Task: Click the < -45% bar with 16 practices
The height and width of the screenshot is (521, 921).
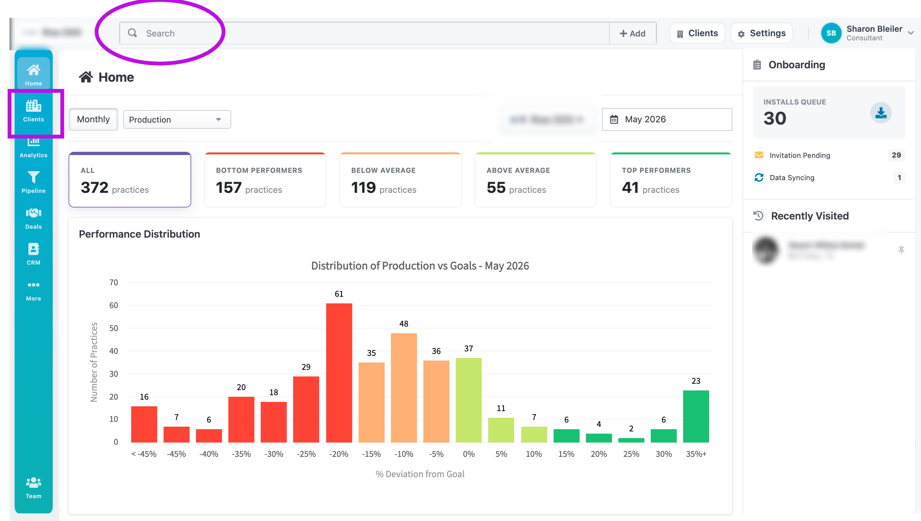Action: (144, 424)
